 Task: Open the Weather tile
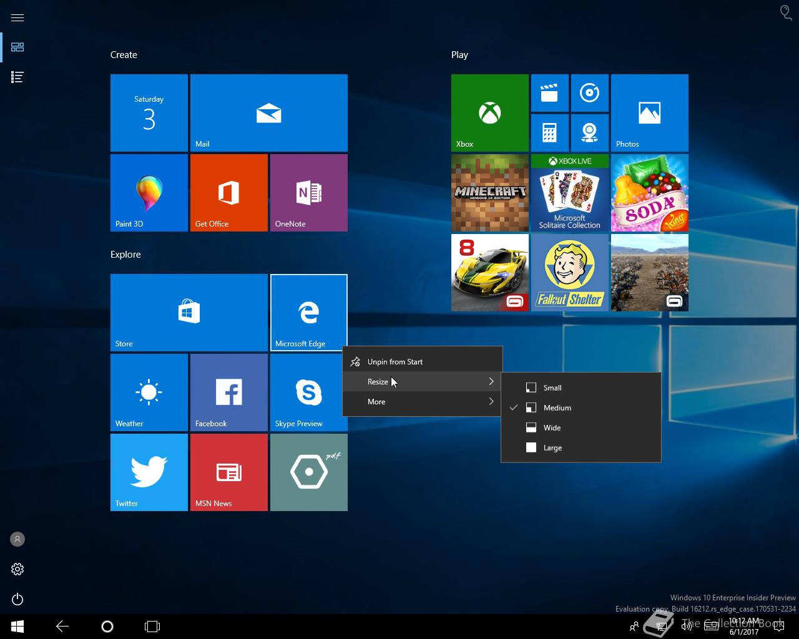click(x=149, y=393)
